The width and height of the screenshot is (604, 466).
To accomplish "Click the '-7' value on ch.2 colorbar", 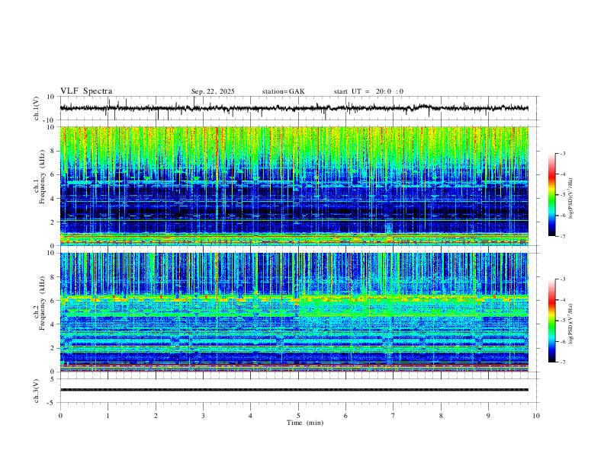I will click(x=562, y=362).
